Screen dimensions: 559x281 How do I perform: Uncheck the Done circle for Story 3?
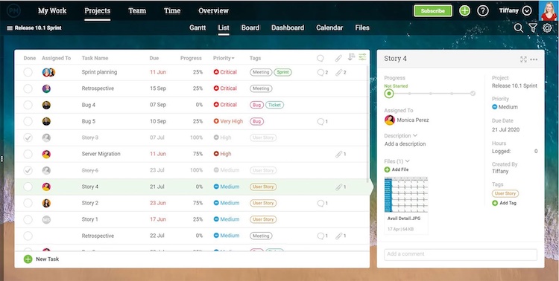[28, 138]
